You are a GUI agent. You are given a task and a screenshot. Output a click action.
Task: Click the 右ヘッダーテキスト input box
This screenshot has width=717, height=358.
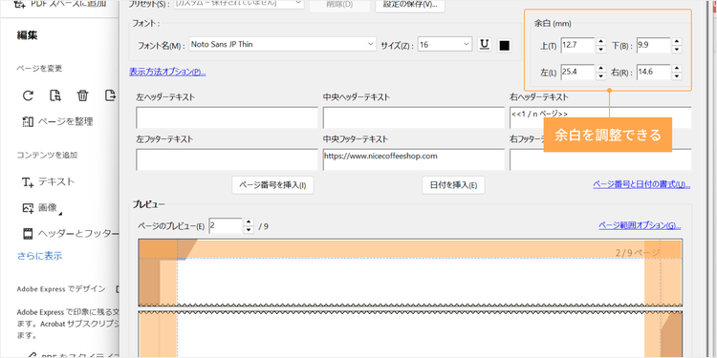[600, 117]
